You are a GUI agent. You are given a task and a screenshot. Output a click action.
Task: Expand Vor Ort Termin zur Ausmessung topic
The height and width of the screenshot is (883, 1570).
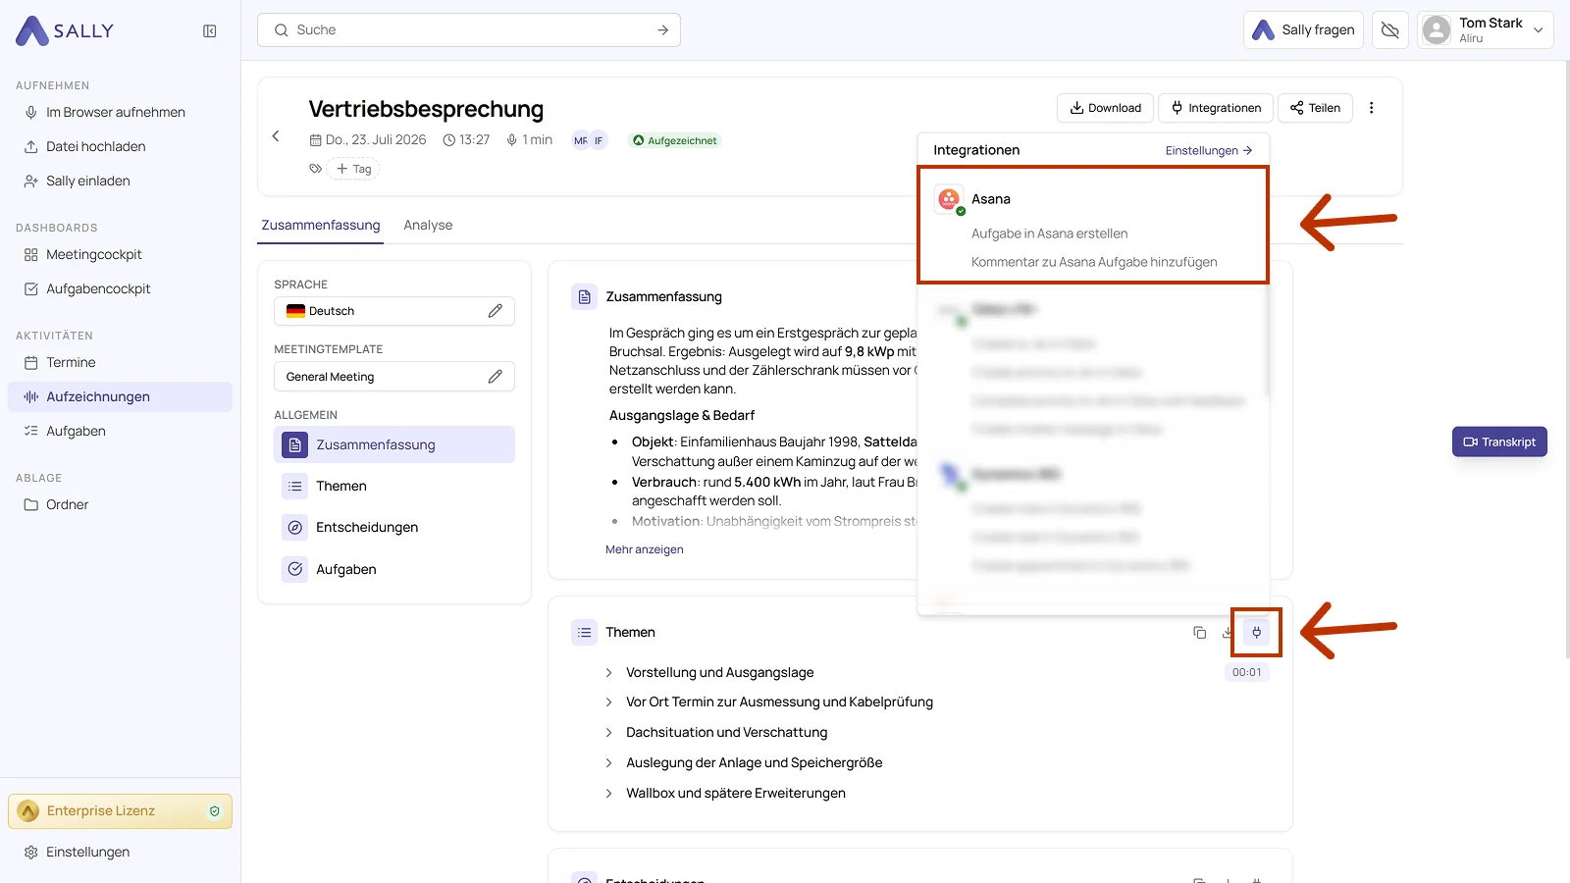(779, 702)
